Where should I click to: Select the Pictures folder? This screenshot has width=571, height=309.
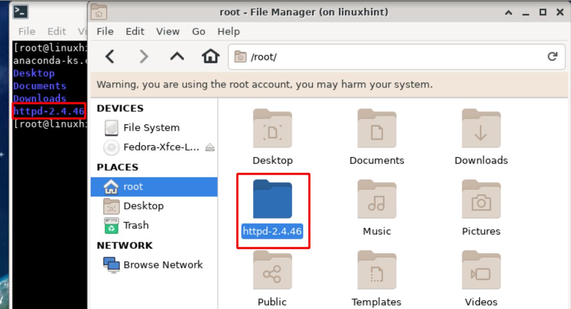[481, 199]
